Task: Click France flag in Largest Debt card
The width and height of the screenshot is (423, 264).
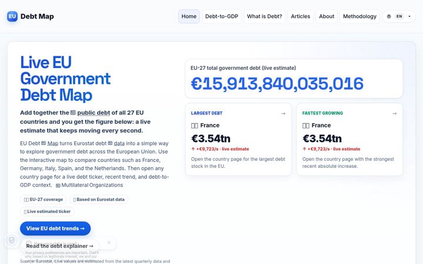Action: [x=194, y=126]
